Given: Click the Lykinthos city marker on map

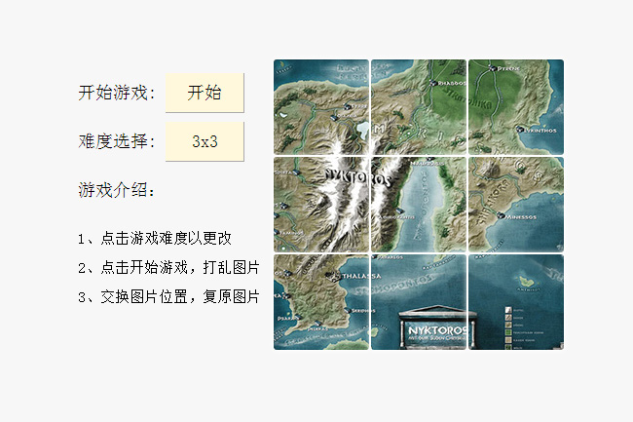Looking at the screenshot, I should (518, 128).
